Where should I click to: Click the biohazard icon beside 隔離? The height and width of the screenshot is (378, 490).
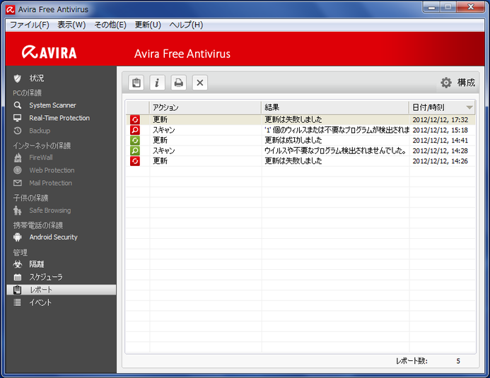pos(18,264)
